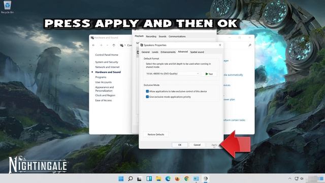325x183 pixels.
Task: Go back in Hardware and Sound window
Action: 93,45
